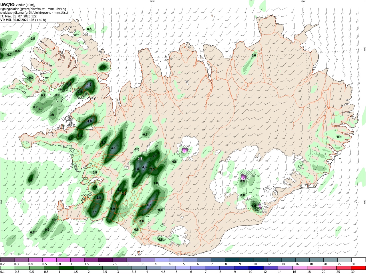Click bottom-row swatch between 2.5 and 3

point(110,268)
